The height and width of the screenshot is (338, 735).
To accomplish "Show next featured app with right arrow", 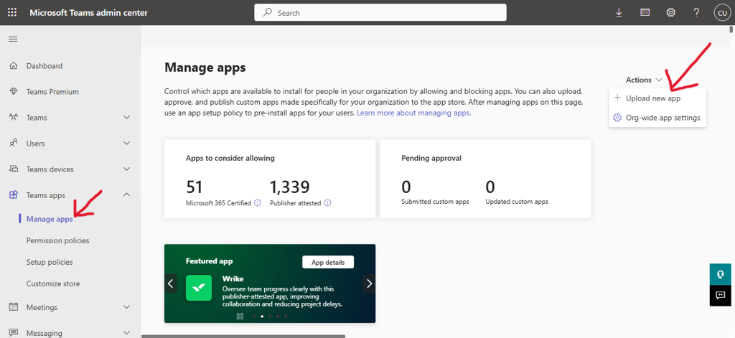I will pyautogui.click(x=369, y=283).
